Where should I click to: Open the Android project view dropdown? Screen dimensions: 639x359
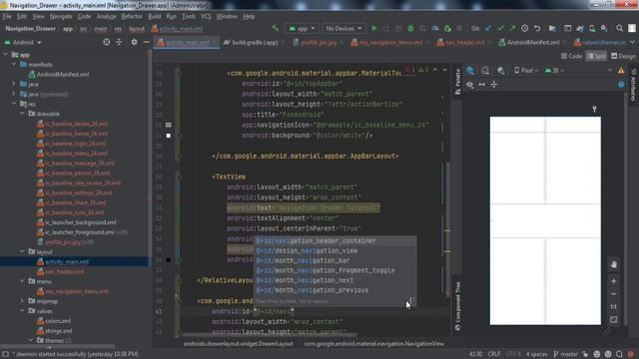[x=23, y=42]
